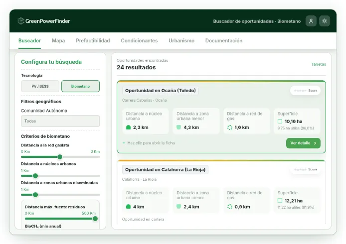Click the minor urban zone icon beside 2,4 km
Screen dimensions: 346x244
click(179, 207)
